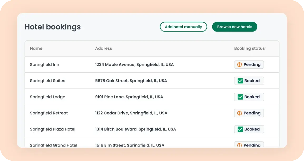Screen dimensions: 304x161
Task: Open the Booked status badge for Springfield Suites
Action: [249, 81]
